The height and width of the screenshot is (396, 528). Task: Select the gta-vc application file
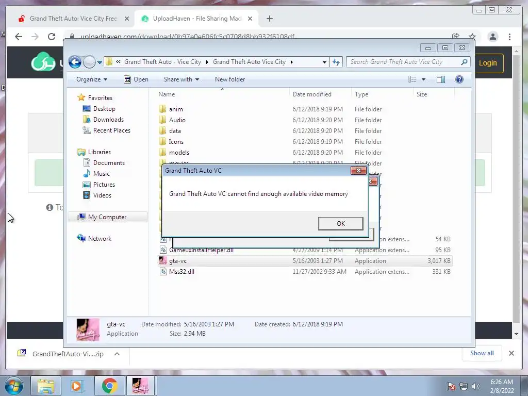tap(304, 260)
